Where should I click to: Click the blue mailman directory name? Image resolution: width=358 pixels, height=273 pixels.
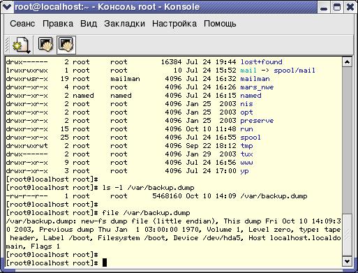click(255, 79)
